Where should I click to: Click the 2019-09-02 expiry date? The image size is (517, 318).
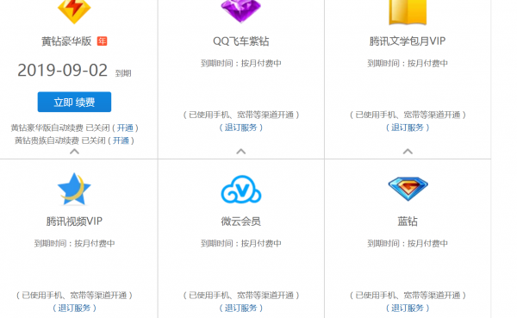[62, 71]
